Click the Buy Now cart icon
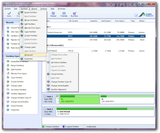 click(74, 13)
